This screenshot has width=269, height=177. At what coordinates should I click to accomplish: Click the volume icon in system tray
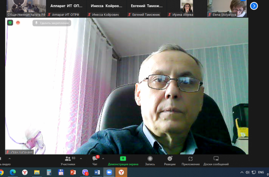[x=247, y=172]
